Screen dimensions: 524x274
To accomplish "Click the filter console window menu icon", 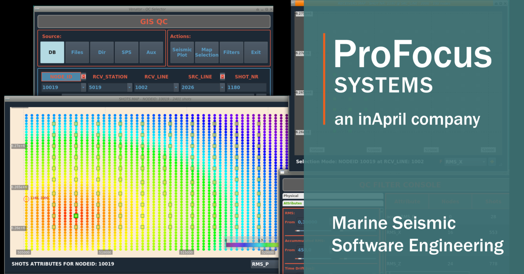I will pyautogui.click(x=282, y=172).
